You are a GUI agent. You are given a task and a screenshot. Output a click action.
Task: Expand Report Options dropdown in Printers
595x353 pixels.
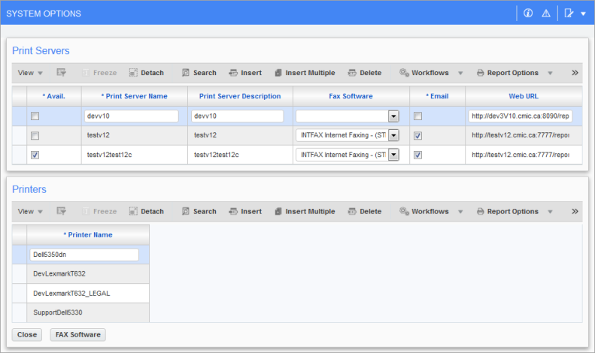click(x=550, y=212)
